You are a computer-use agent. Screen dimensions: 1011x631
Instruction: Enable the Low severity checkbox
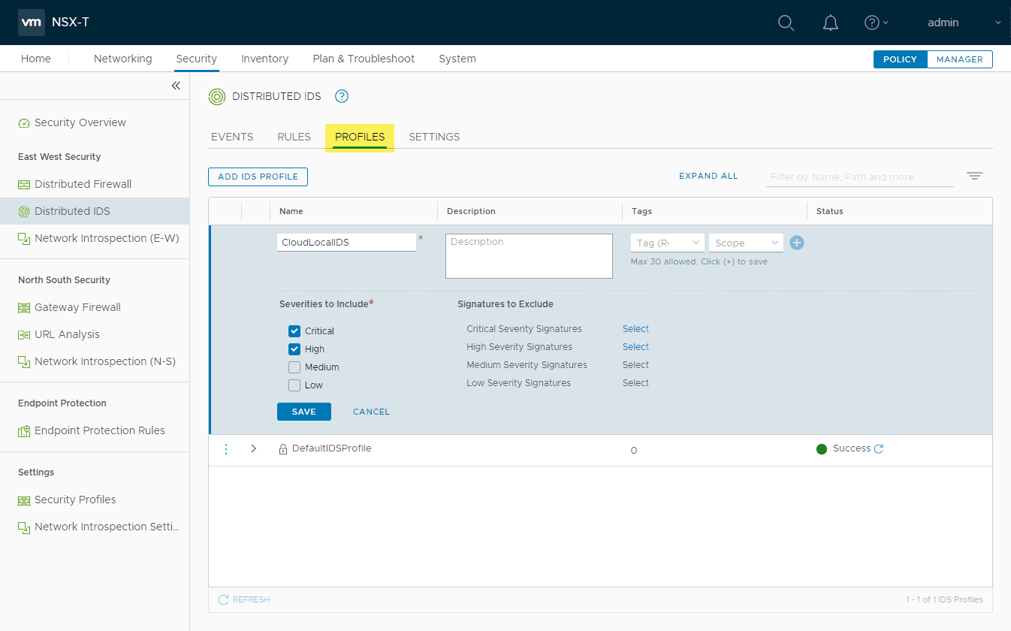click(x=294, y=385)
